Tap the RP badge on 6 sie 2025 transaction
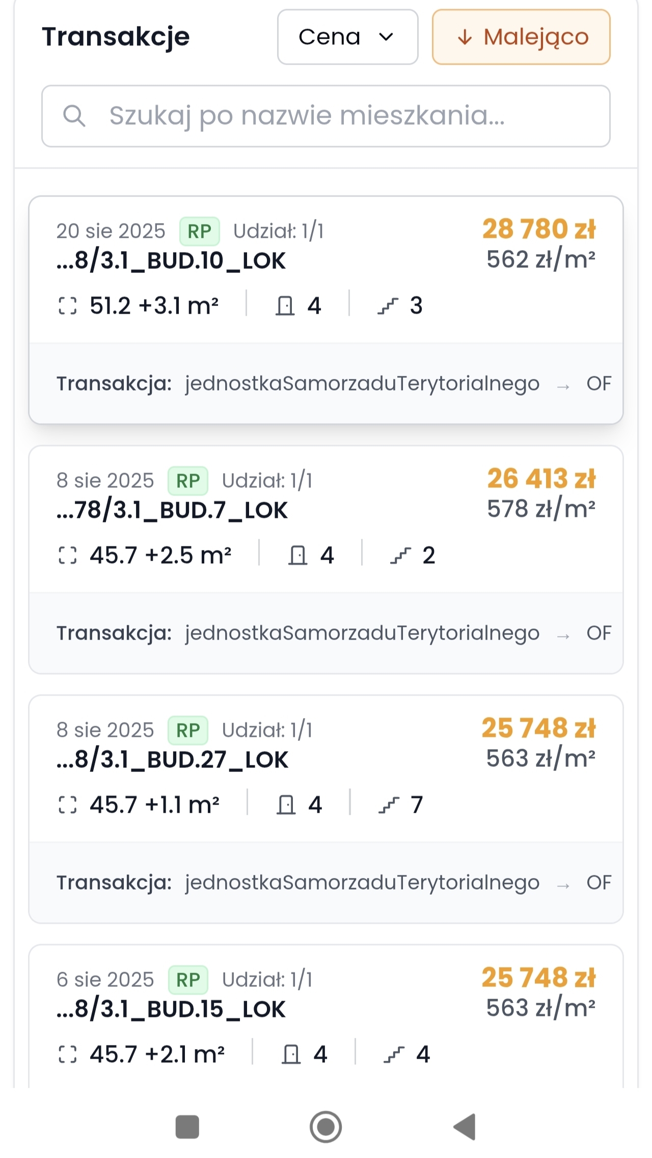652x1158 pixels. 188,980
